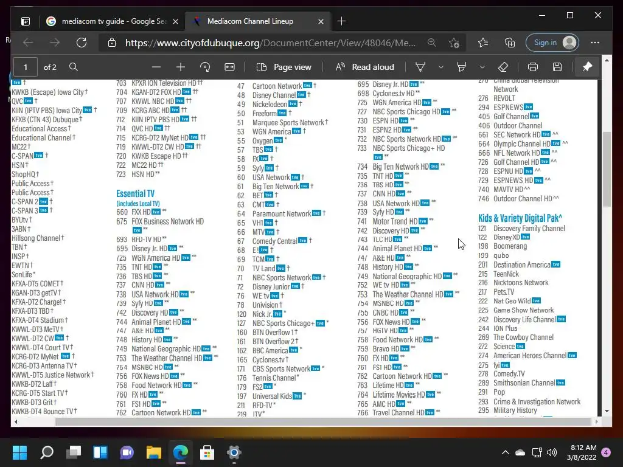
Task: Save the PDF document
Action: click(557, 67)
